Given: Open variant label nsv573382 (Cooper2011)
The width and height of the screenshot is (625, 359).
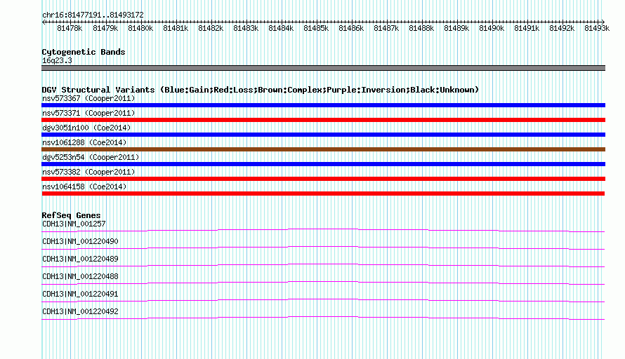Looking at the screenshot, I should 88,172.
